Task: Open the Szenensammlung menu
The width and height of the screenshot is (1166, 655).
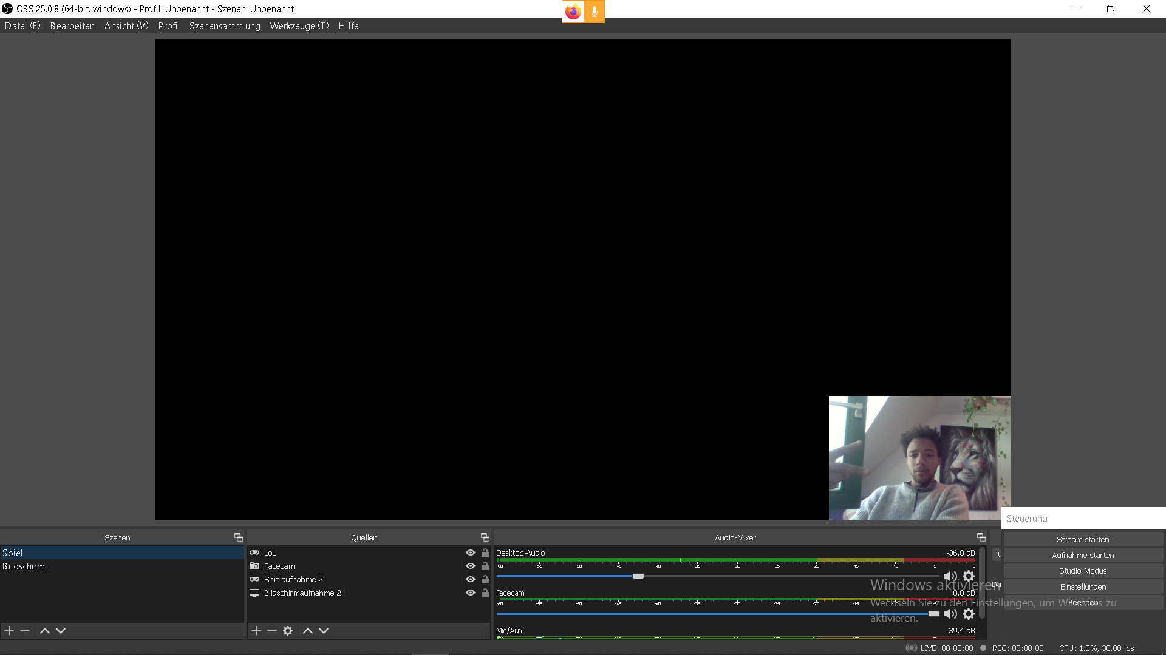Action: (x=224, y=26)
